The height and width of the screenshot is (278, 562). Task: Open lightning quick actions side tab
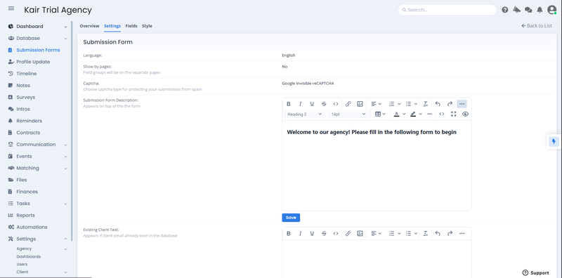[x=554, y=142]
